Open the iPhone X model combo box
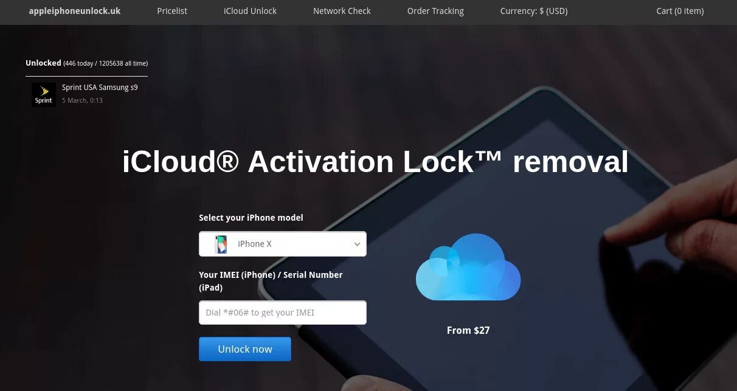This screenshot has height=391, width=737. [x=283, y=244]
